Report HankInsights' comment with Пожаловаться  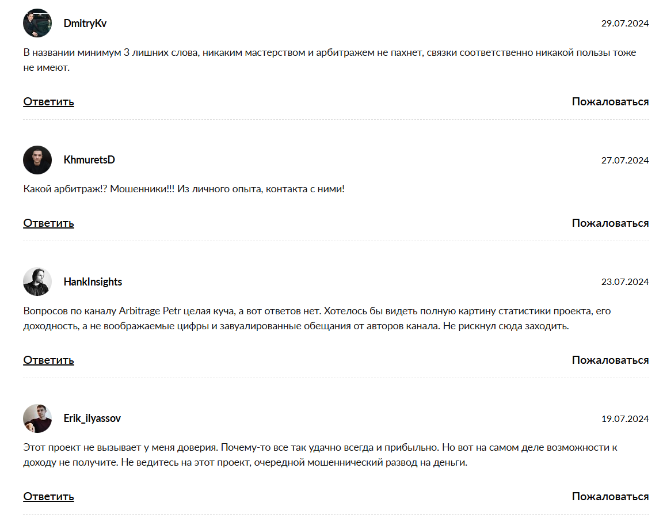[x=610, y=360]
